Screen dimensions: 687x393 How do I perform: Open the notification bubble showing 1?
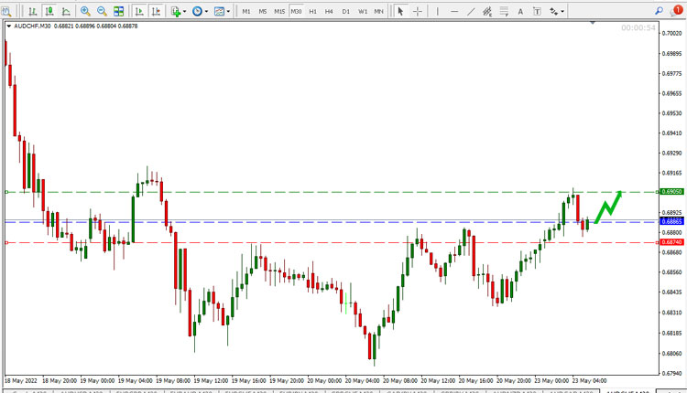(x=677, y=11)
